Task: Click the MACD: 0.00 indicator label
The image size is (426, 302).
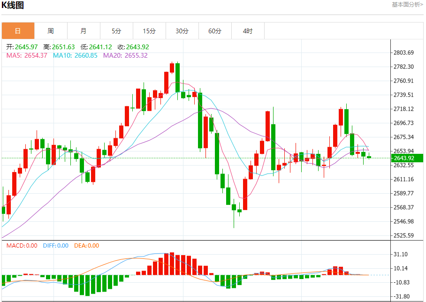Action: 22,246
